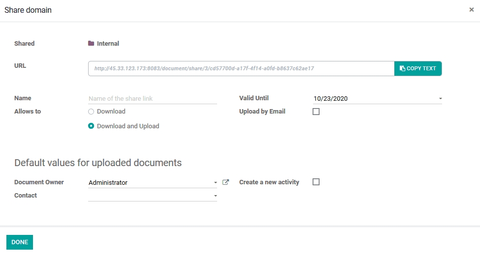Select Download and Upload radio option

91,126
